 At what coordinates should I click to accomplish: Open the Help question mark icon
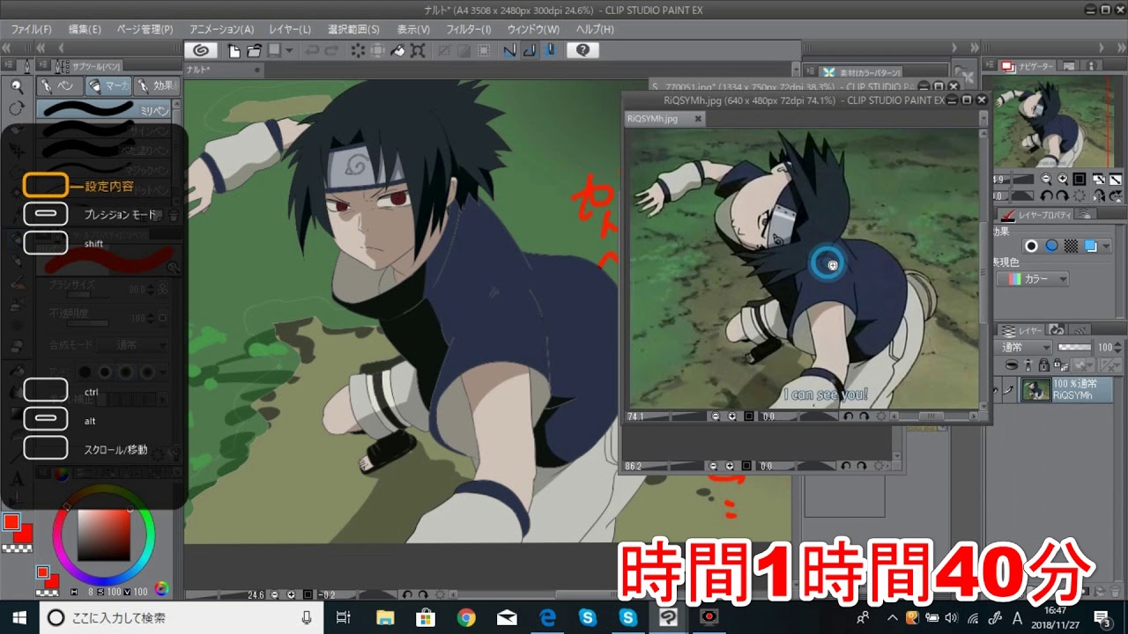[583, 50]
